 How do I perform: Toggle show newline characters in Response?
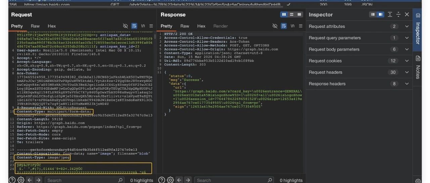[293, 26]
